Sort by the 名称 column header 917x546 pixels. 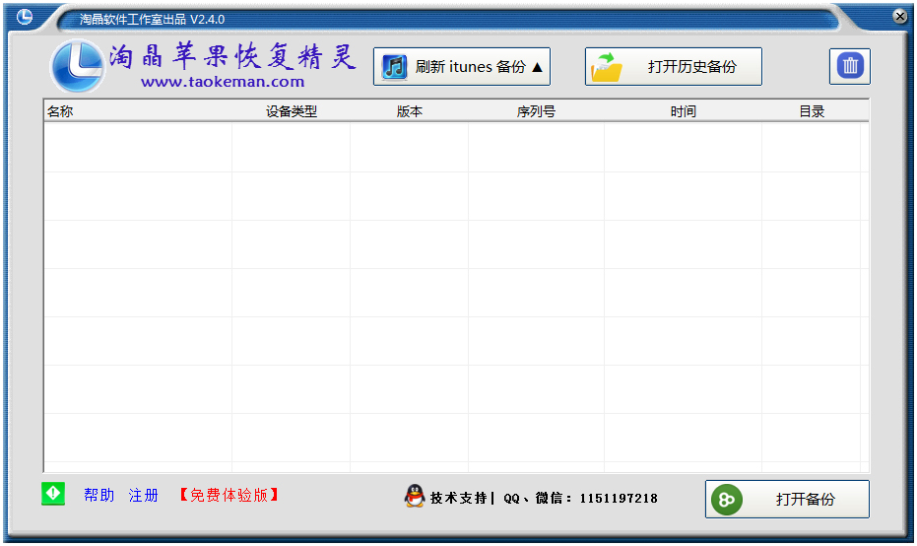pyautogui.click(x=138, y=111)
